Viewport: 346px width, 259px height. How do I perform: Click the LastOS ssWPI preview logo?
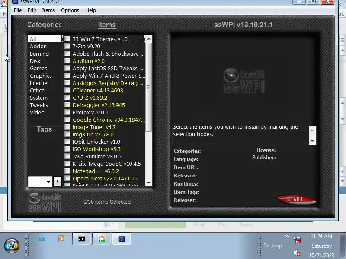[244, 81]
